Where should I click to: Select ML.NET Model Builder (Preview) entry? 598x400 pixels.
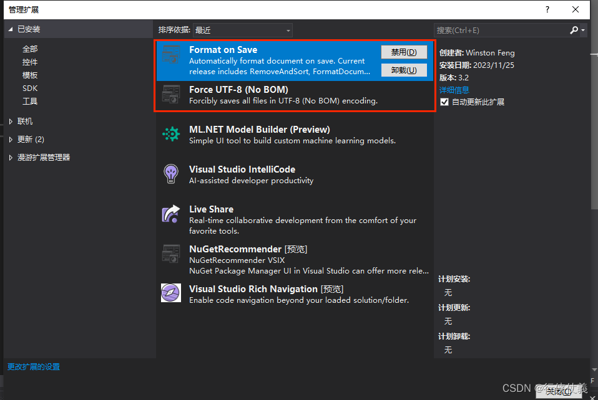point(295,135)
